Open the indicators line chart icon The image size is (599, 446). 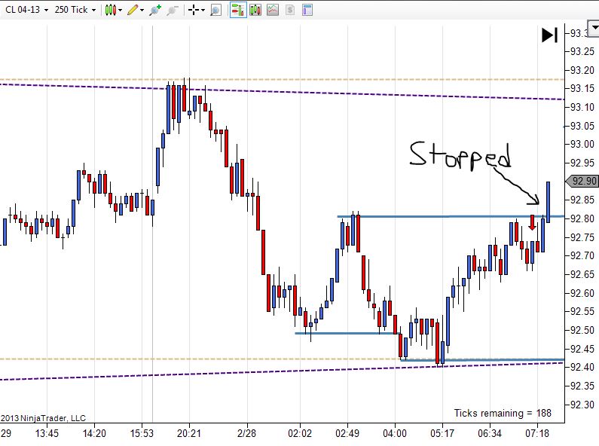click(273, 10)
